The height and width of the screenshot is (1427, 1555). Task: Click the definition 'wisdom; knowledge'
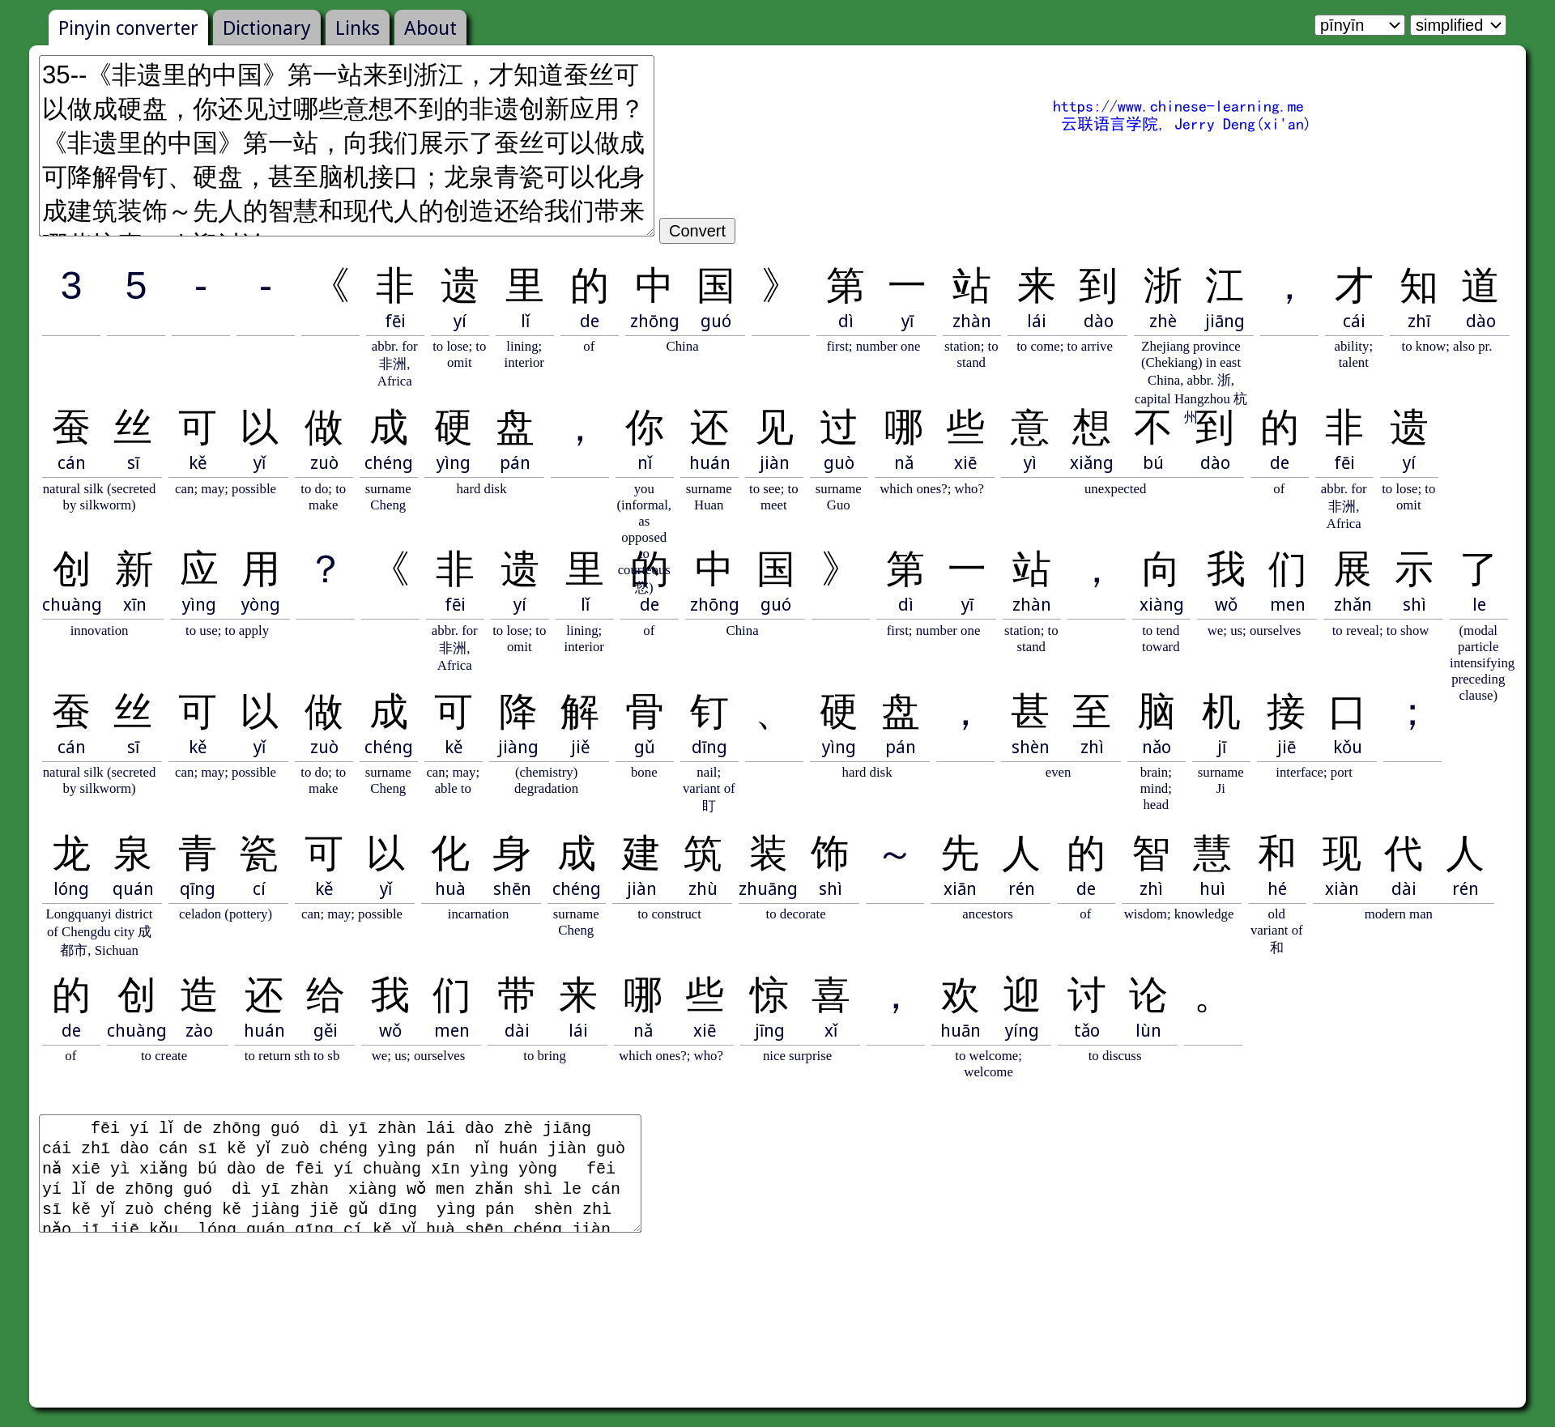click(x=1178, y=914)
